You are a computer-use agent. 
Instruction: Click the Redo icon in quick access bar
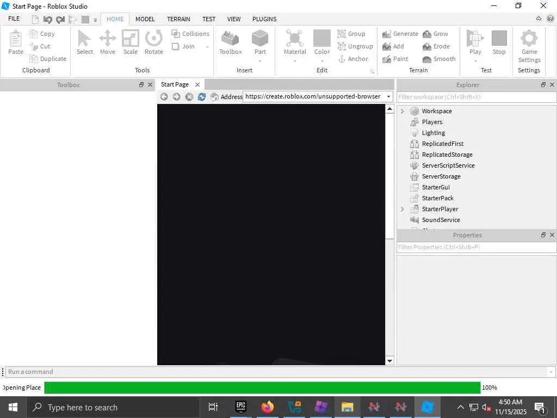(60, 20)
